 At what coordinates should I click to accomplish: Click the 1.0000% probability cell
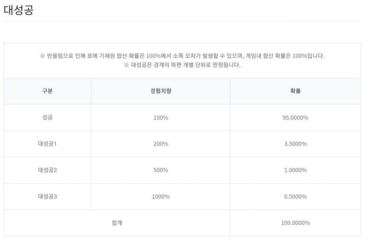click(x=295, y=170)
